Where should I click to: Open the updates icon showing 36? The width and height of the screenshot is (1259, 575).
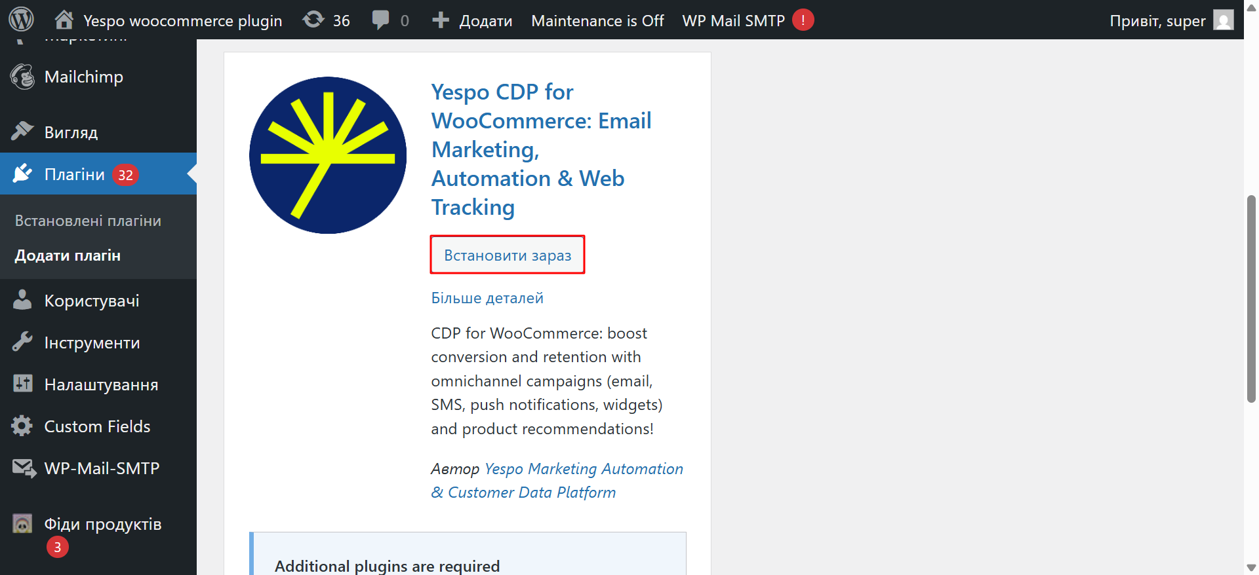coord(313,20)
